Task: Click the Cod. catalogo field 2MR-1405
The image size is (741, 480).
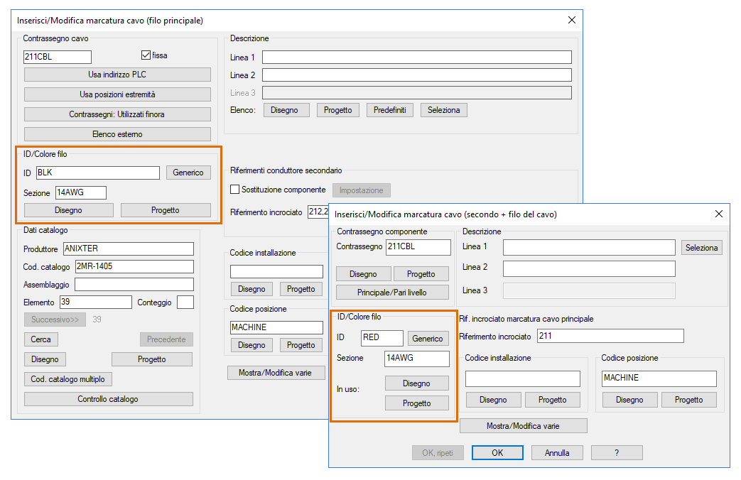Action: 134,266
